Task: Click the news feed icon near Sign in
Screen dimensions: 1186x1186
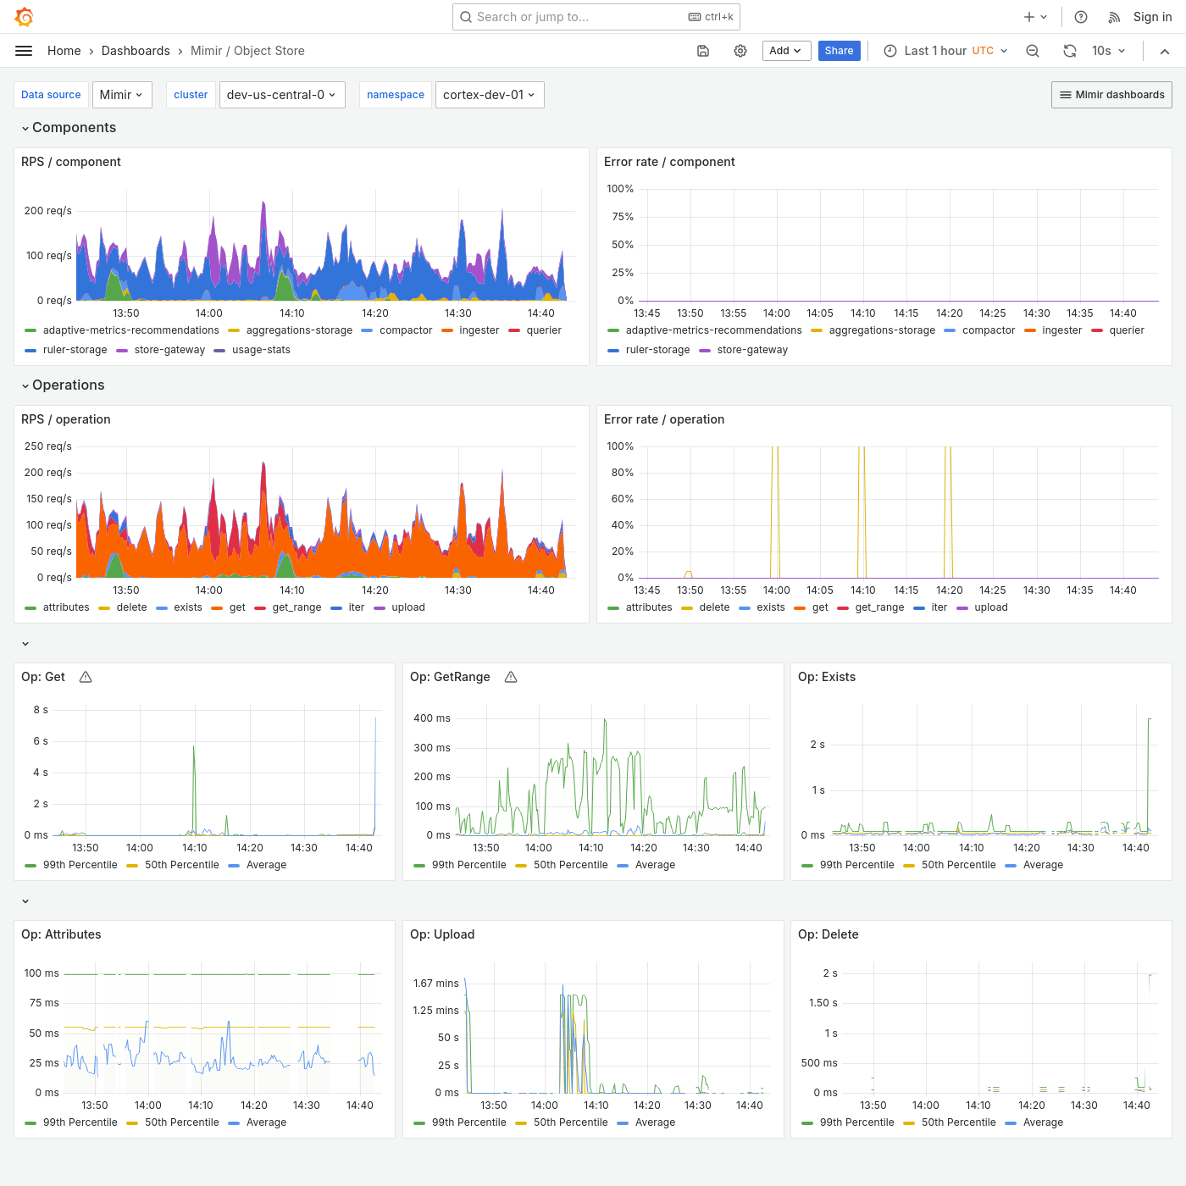Action: (1113, 16)
